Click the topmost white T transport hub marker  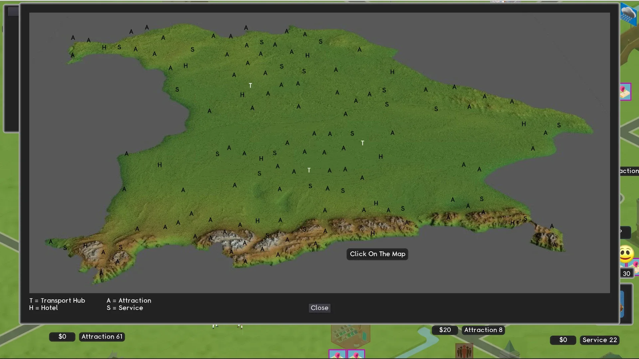click(250, 86)
